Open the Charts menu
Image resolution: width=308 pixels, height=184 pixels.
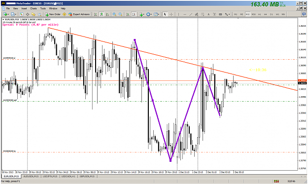coord(34,8)
